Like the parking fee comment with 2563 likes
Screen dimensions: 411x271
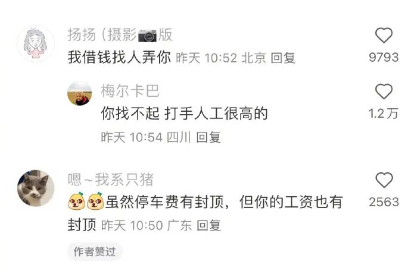[384, 180]
